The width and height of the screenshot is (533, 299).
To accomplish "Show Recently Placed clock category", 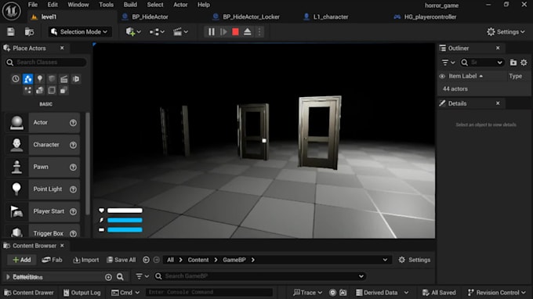I will click(x=16, y=79).
